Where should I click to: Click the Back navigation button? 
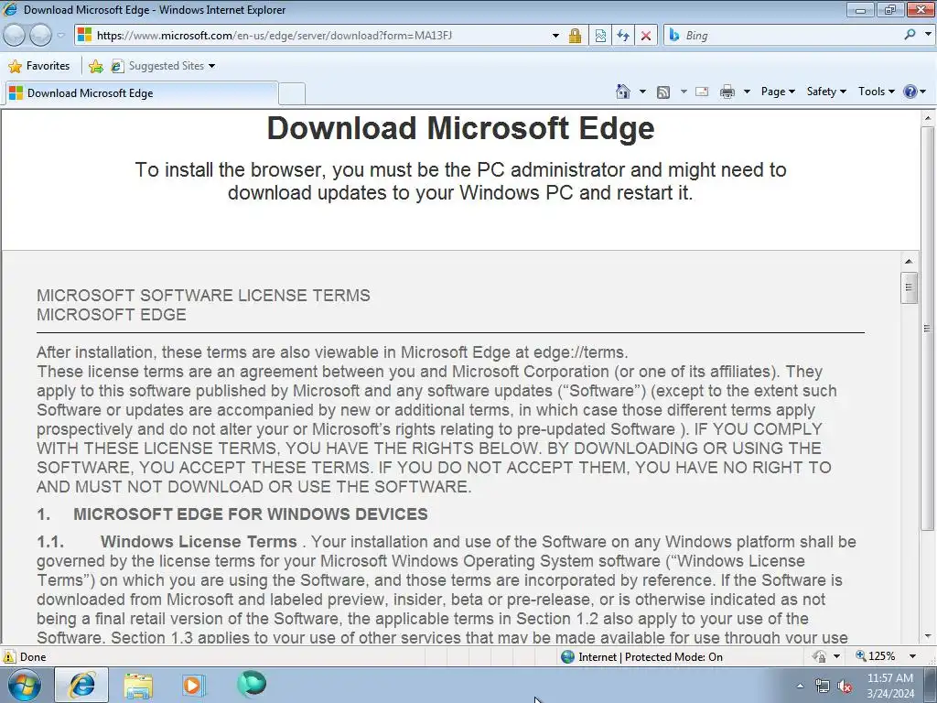click(x=15, y=36)
